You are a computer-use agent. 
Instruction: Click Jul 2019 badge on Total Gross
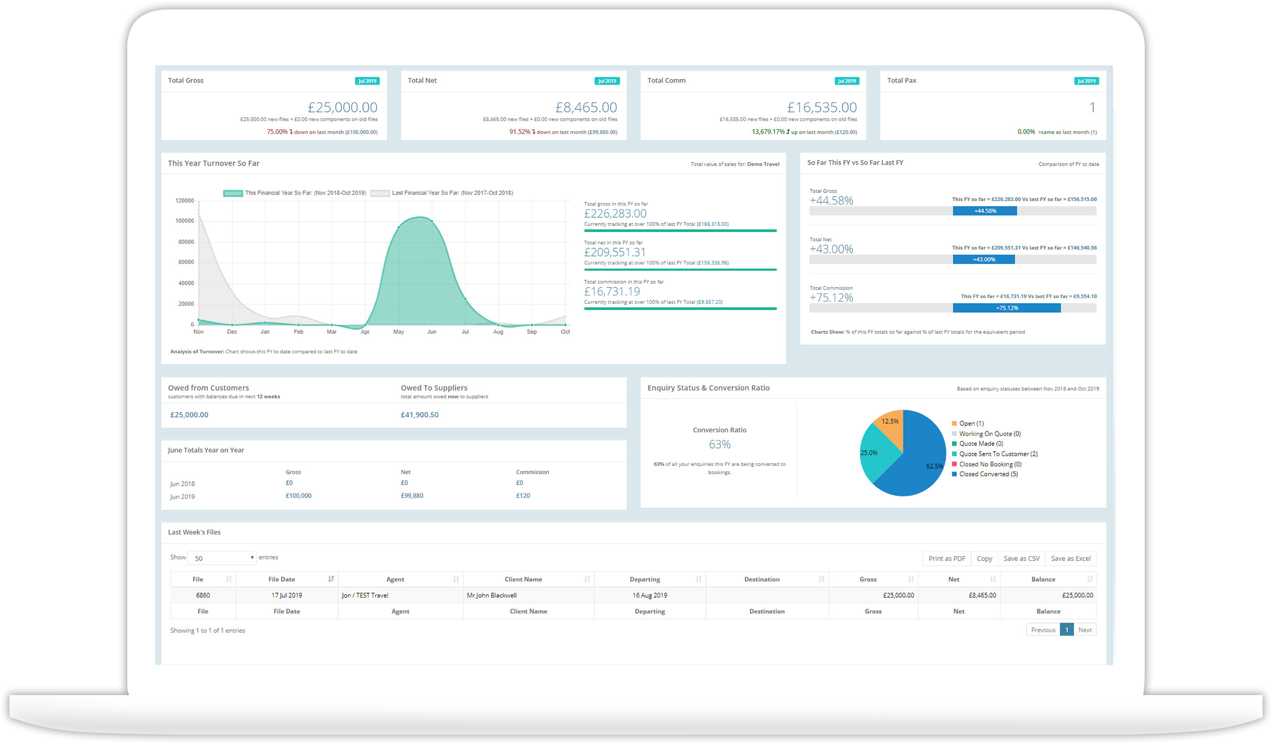(x=367, y=81)
